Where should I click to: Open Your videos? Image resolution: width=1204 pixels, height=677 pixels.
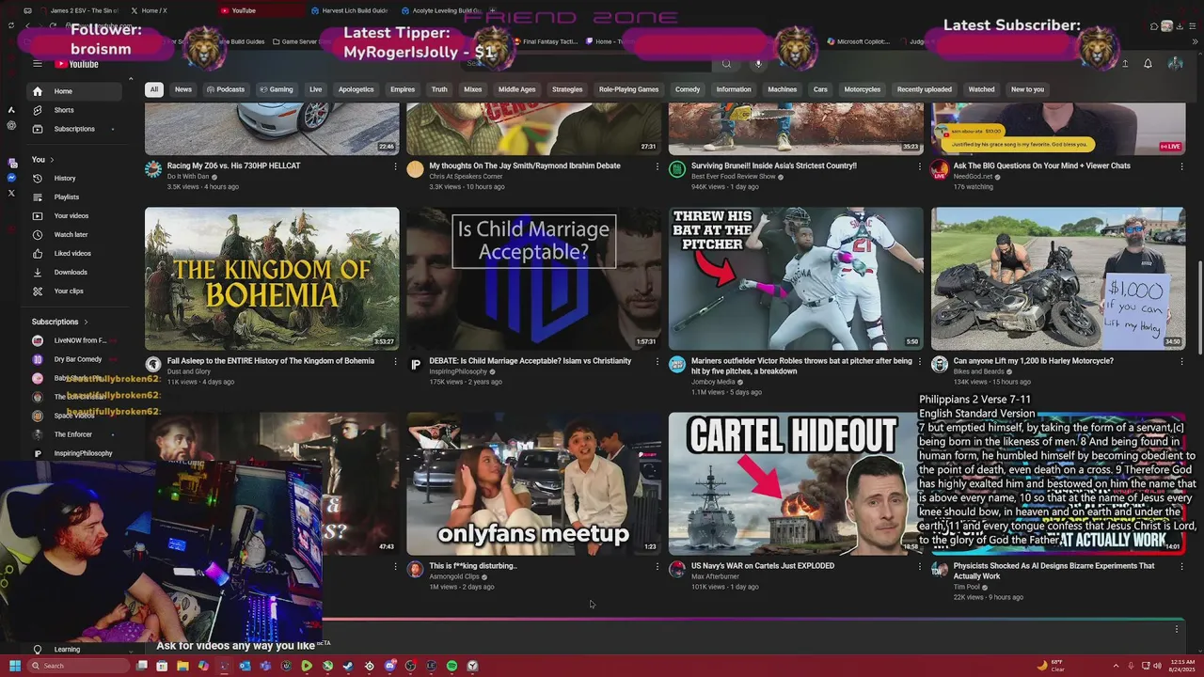tap(75, 215)
